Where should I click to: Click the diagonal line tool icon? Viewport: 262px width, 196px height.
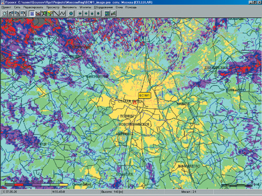[56, 14]
